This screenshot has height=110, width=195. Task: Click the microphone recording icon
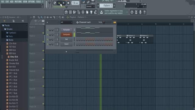click(x=140, y=12)
